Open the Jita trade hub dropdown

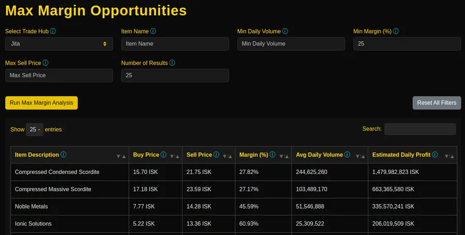(x=59, y=44)
